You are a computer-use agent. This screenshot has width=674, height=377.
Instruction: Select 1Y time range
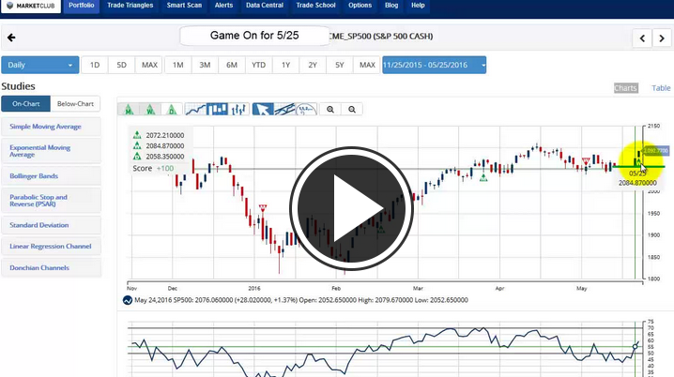[286, 65]
